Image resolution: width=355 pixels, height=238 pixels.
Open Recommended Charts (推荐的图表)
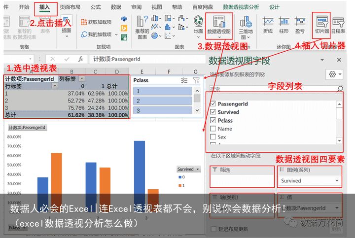pyautogui.click(x=142, y=27)
